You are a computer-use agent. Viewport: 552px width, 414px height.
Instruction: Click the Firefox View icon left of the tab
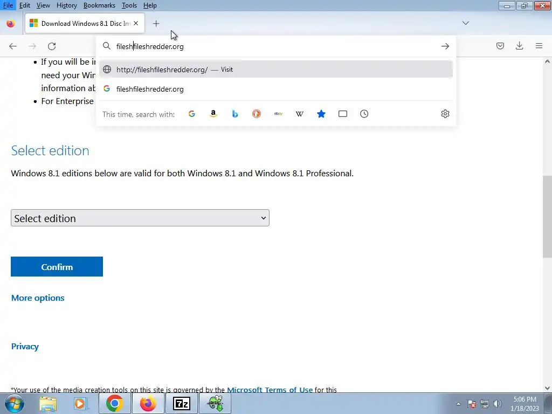11,24
